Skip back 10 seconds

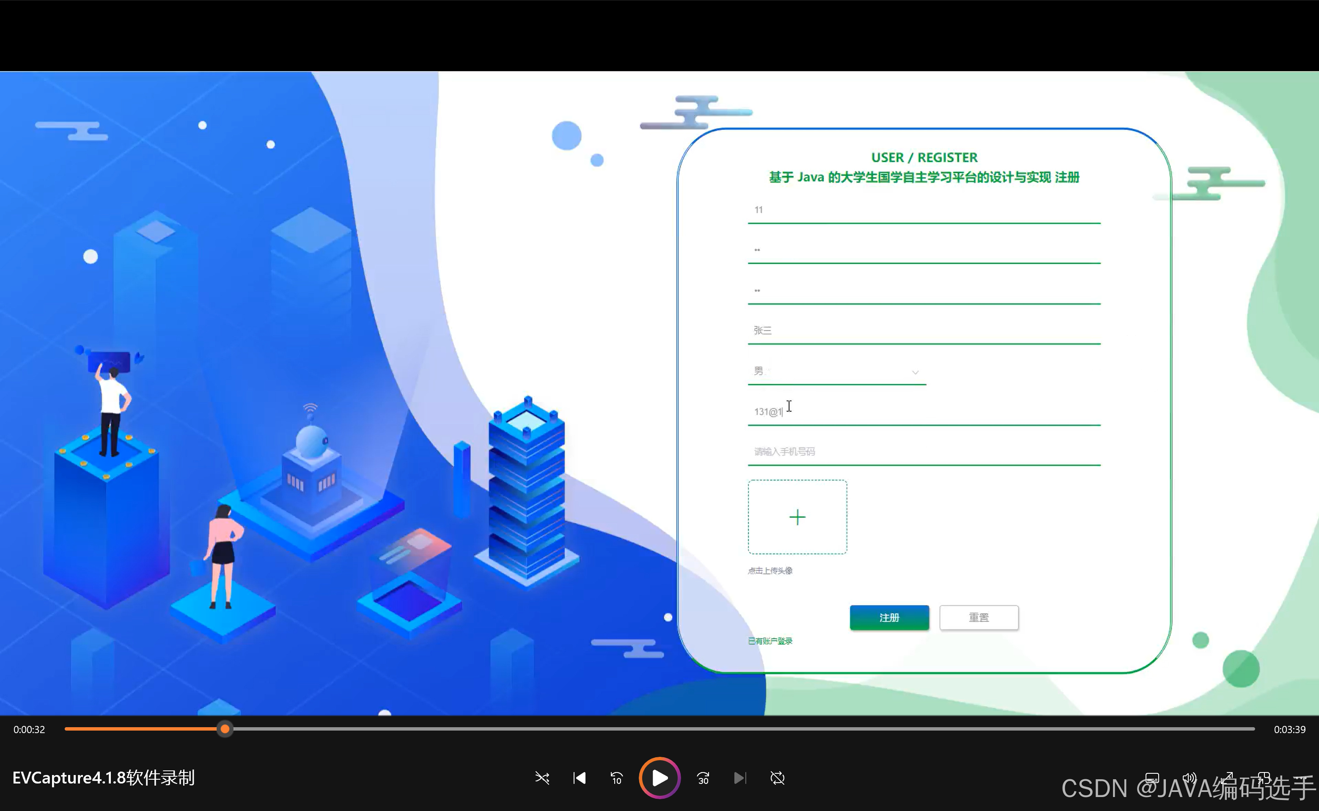(617, 778)
